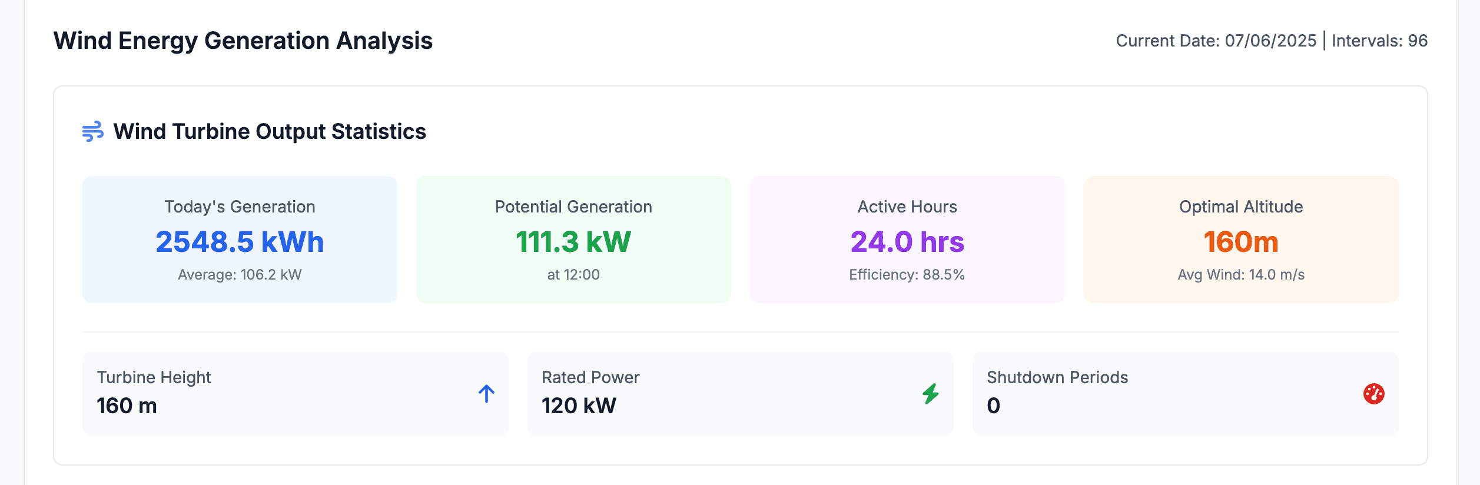The image size is (1480, 485).
Task: Click the Efficiency: 88.5% text
Action: click(907, 275)
